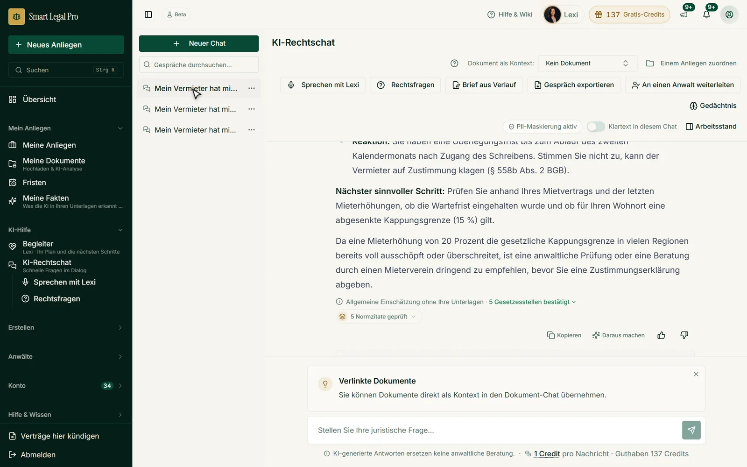Copy the answer with Kopieren
The width and height of the screenshot is (747, 467).
tap(564, 335)
